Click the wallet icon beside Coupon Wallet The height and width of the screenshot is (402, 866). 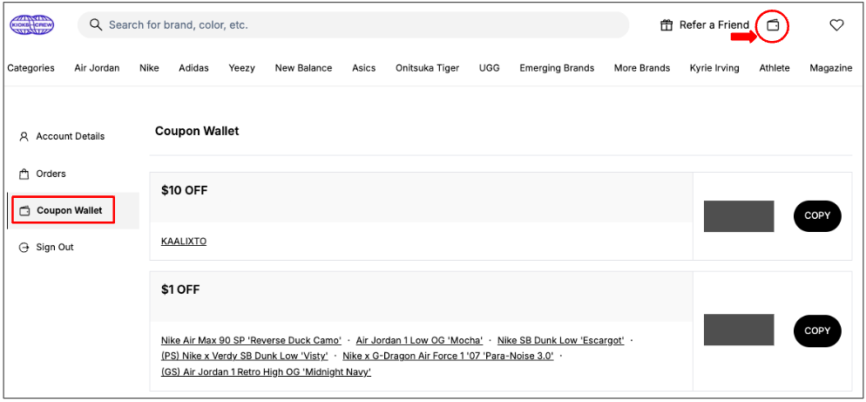point(24,211)
